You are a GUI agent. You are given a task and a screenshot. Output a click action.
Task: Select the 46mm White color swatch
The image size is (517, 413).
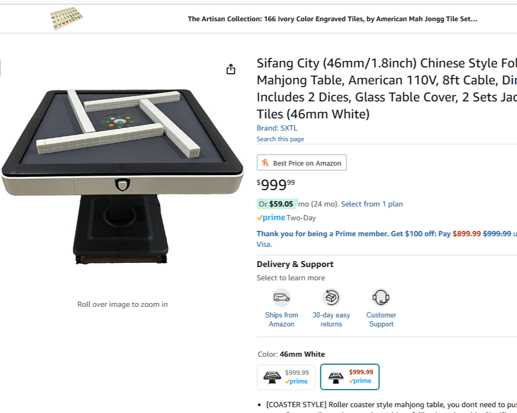click(x=350, y=377)
